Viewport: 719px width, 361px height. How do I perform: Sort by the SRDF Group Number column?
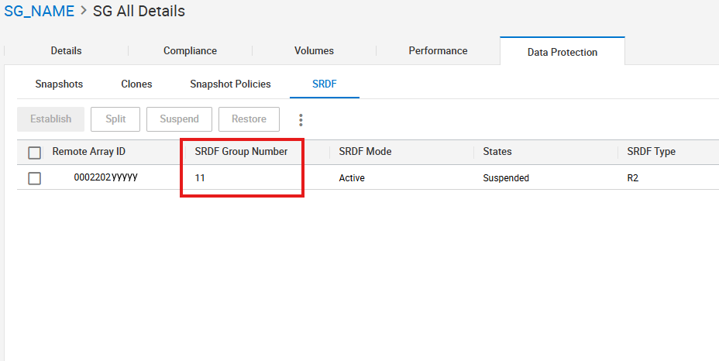pos(241,152)
